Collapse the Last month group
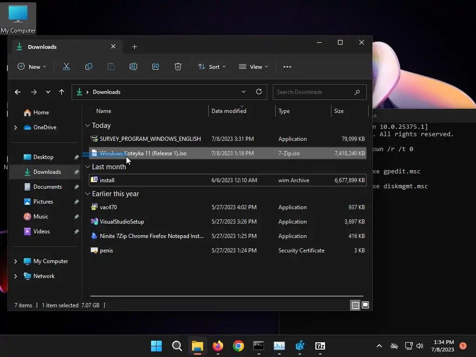The width and height of the screenshot is (476, 357). pyautogui.click(x=87, y=167)
